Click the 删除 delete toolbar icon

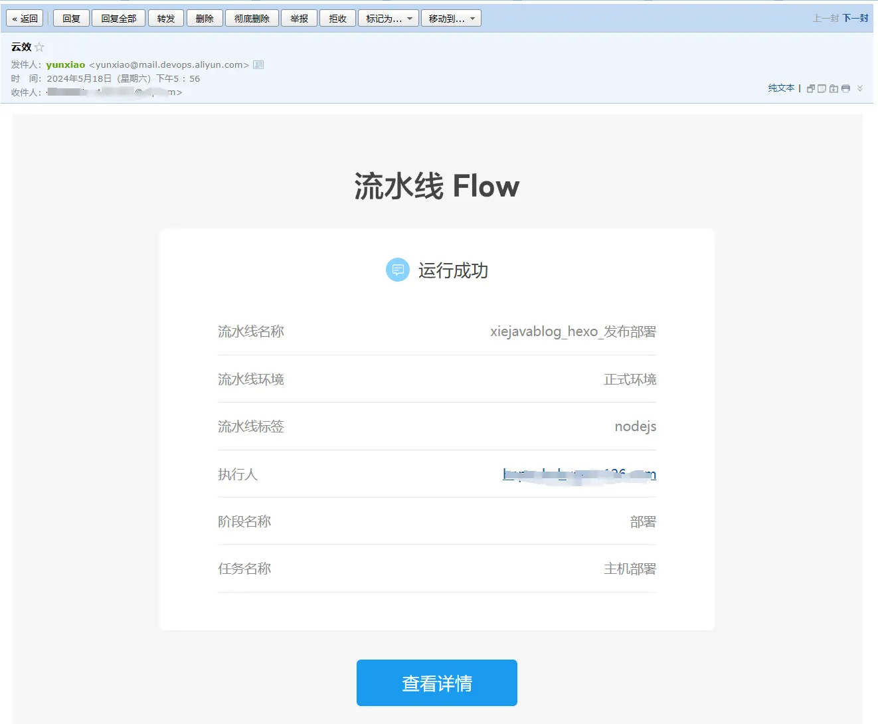click(x=205, y=18)
